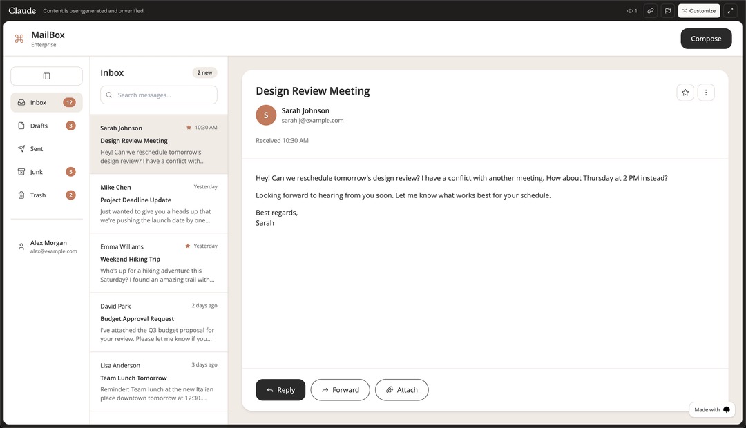Star the Design Review Meeting email
Screen dimensions: 746x428
click(x=685, y=93)
